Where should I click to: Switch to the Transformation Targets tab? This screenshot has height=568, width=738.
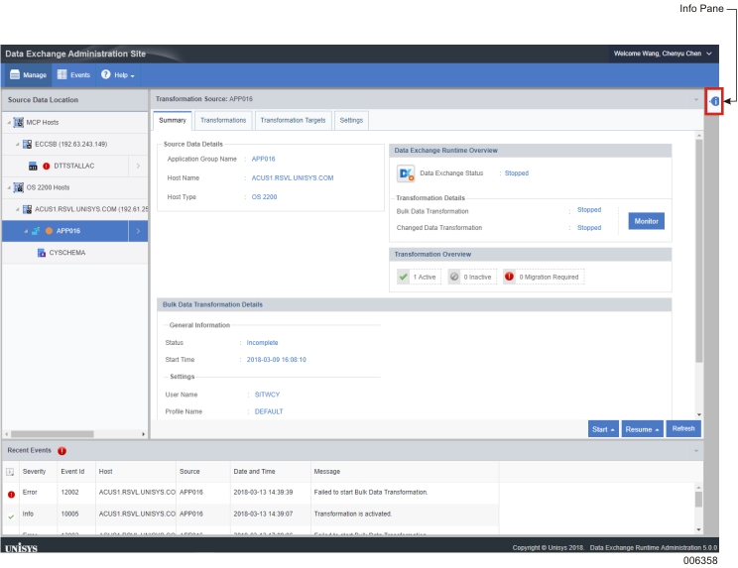[292, 120]
